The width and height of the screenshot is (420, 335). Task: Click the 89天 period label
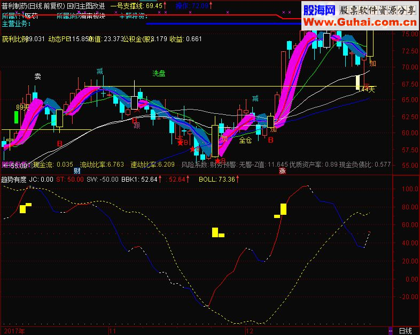[22, 107]
